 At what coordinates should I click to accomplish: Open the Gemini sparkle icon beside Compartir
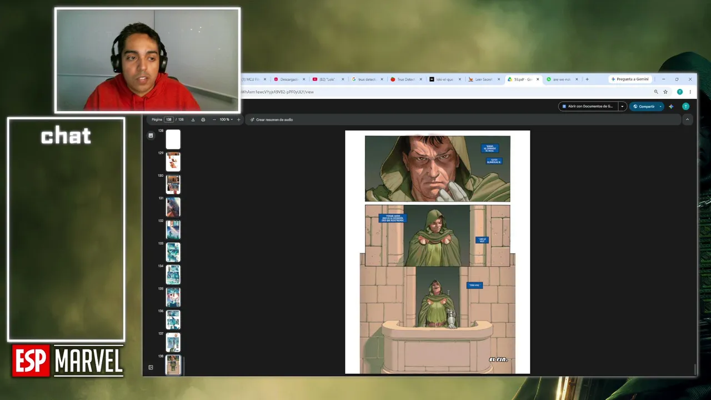coord(671,106)
